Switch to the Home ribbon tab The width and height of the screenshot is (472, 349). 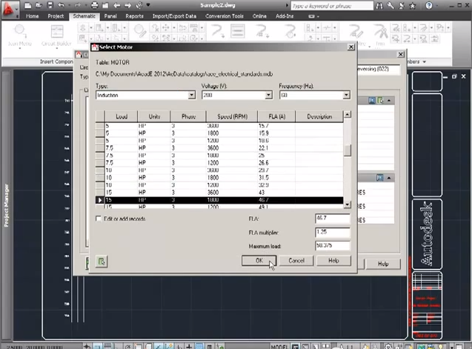(x=32, y=16)
